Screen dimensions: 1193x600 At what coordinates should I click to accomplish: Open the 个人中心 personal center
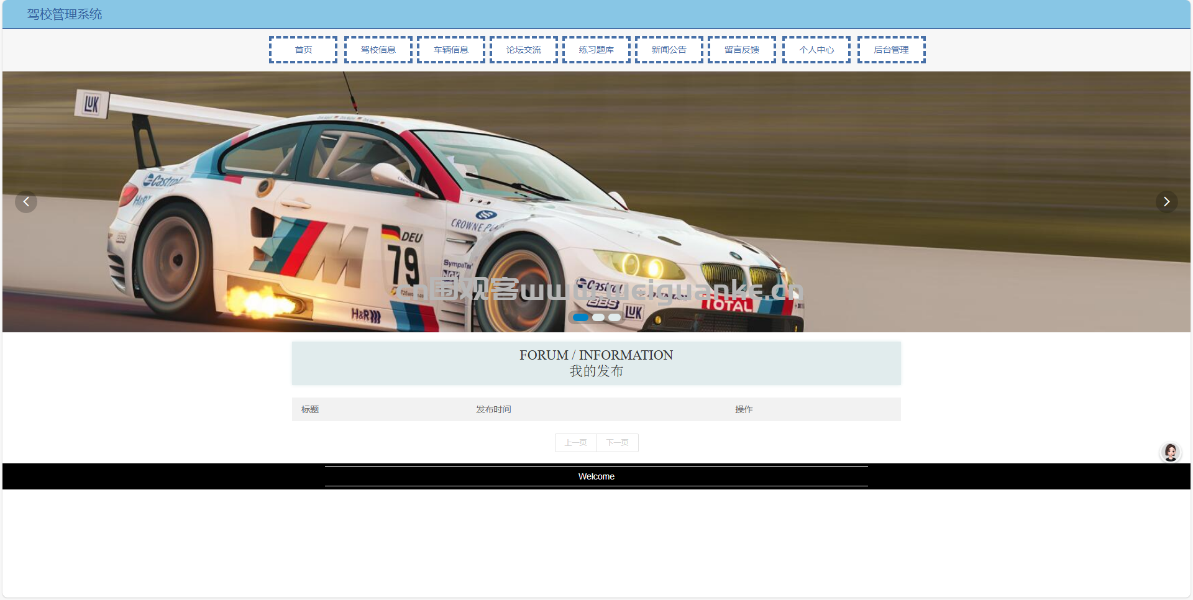click(x=816, y=50)
